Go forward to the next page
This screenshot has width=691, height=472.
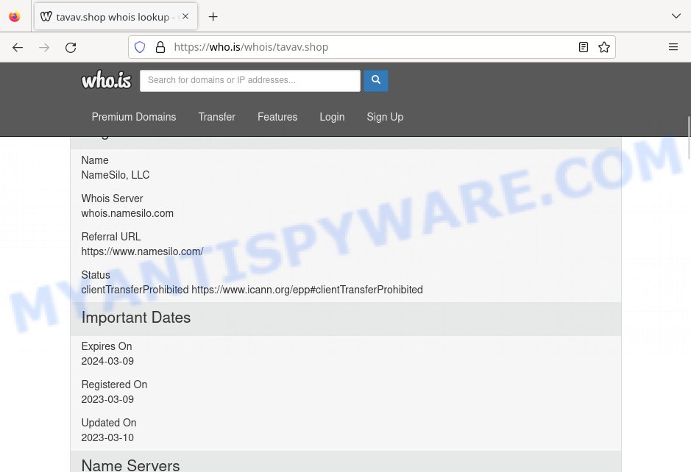44,47
